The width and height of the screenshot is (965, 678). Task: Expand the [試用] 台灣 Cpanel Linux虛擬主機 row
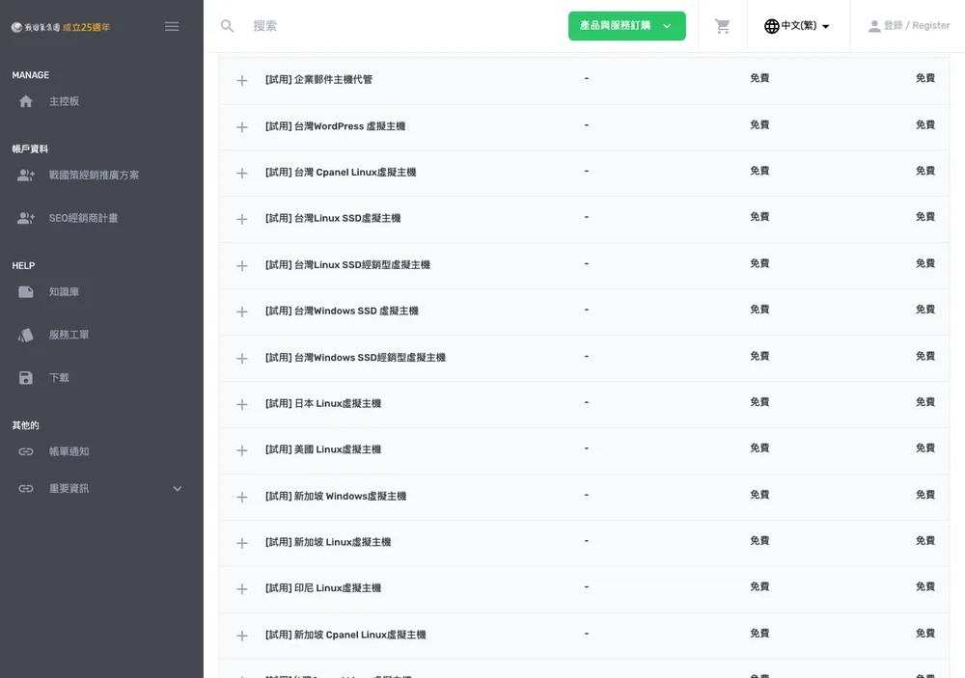click(x=242, y=174)
